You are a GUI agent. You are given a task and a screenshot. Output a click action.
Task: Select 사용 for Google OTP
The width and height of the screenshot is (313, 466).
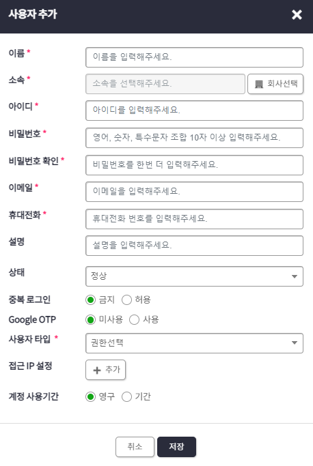point(134,320)
